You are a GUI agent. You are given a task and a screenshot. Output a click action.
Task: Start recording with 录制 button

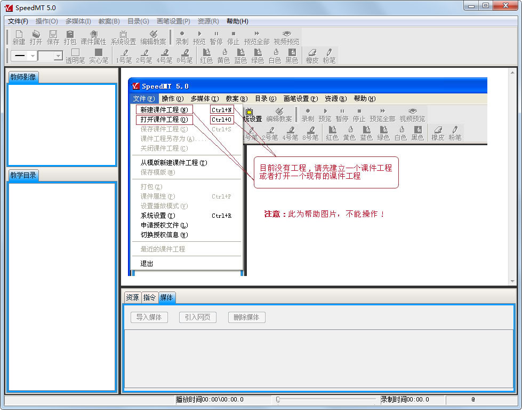tap(182, 37)
